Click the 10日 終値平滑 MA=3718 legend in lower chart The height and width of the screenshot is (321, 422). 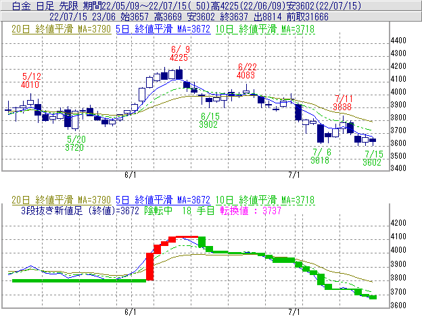[x=265, y=200]
